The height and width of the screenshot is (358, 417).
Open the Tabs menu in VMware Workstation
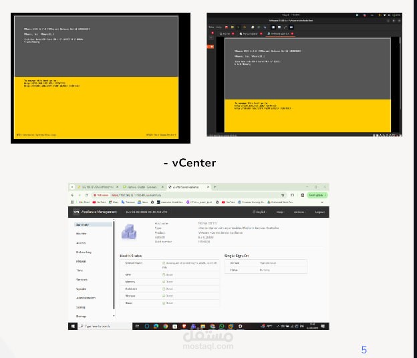(211, 27)
